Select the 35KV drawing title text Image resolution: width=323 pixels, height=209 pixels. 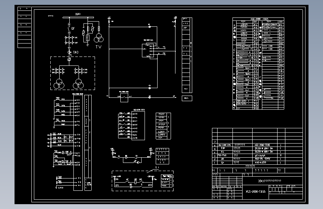(269, 181)
